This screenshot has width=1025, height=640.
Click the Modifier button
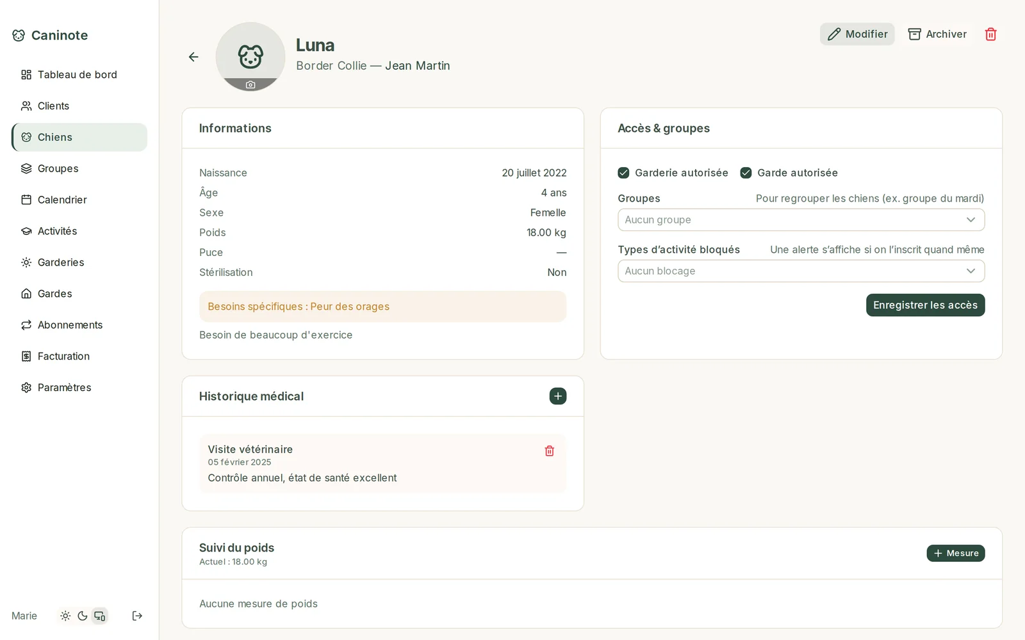pos(857,34)
